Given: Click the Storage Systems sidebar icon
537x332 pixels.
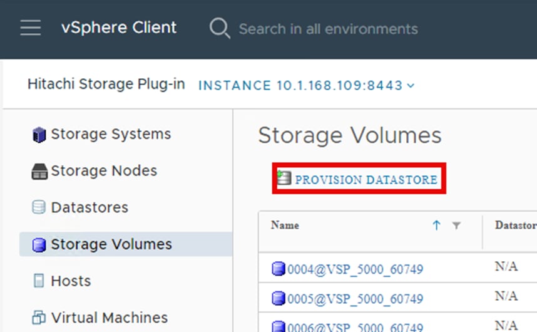Looking at the screenshot, I should click(39, 135).
